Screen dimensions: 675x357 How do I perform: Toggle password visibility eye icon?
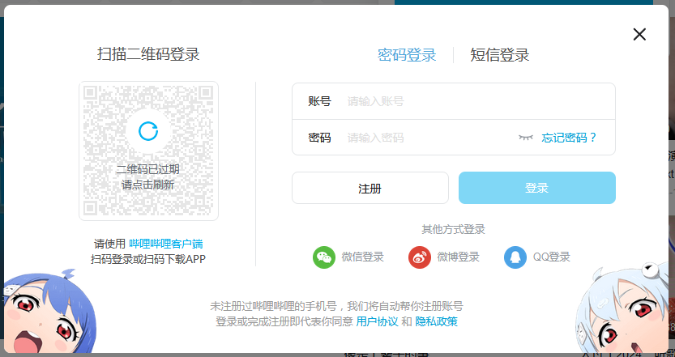pyautogui.click(x=526, y=138)
